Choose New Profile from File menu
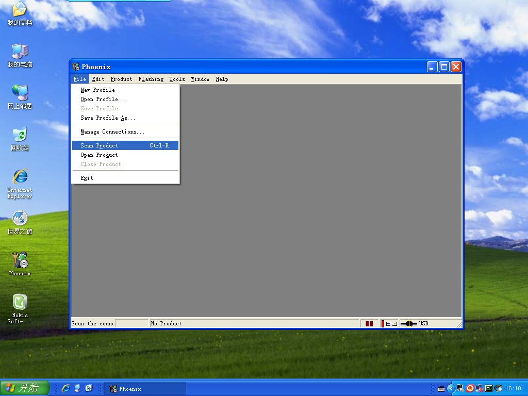The width and height of the screenshot is (528, 396). pos(125,90)
